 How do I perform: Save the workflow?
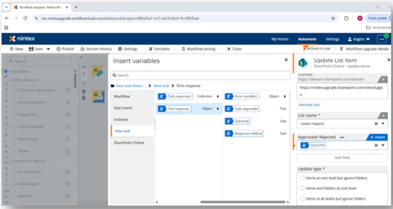point(36,49)
